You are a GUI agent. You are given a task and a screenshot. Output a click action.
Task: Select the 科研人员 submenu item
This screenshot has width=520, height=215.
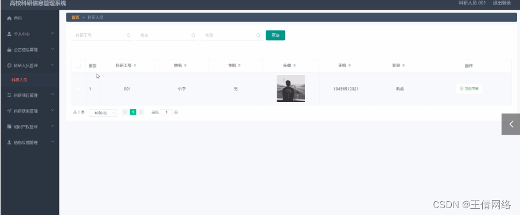click(19, 80)
